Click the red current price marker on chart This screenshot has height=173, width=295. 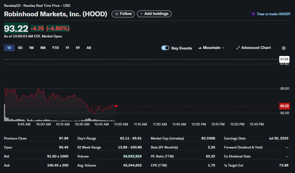point(116,106)
